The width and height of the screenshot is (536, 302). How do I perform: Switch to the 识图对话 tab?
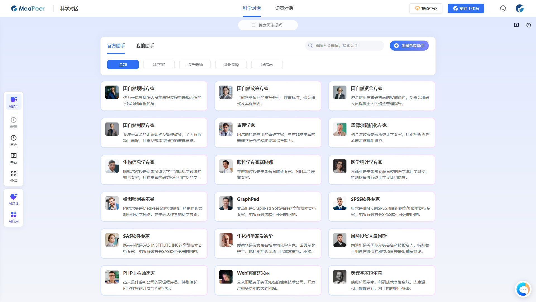[x=284, y=8]
